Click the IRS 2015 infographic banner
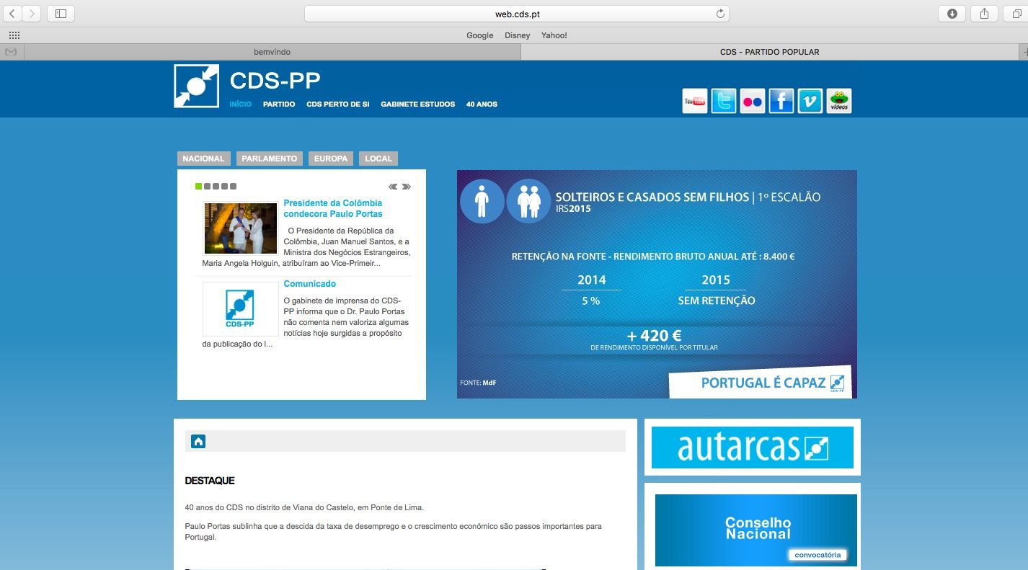This screenshot has width=1028, height=570. point(657,284)
